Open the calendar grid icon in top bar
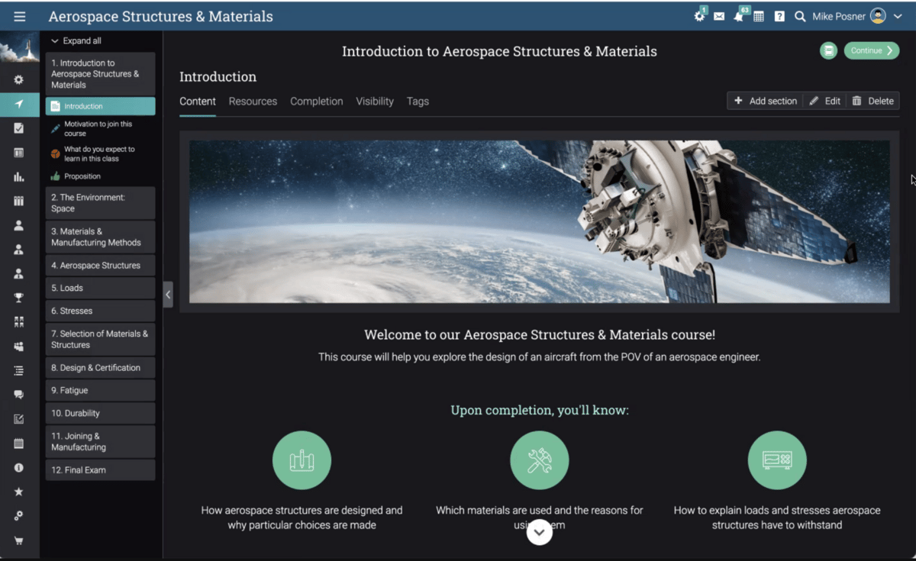Viewport: 916px width, 561px height. click(x=759, y=16)
